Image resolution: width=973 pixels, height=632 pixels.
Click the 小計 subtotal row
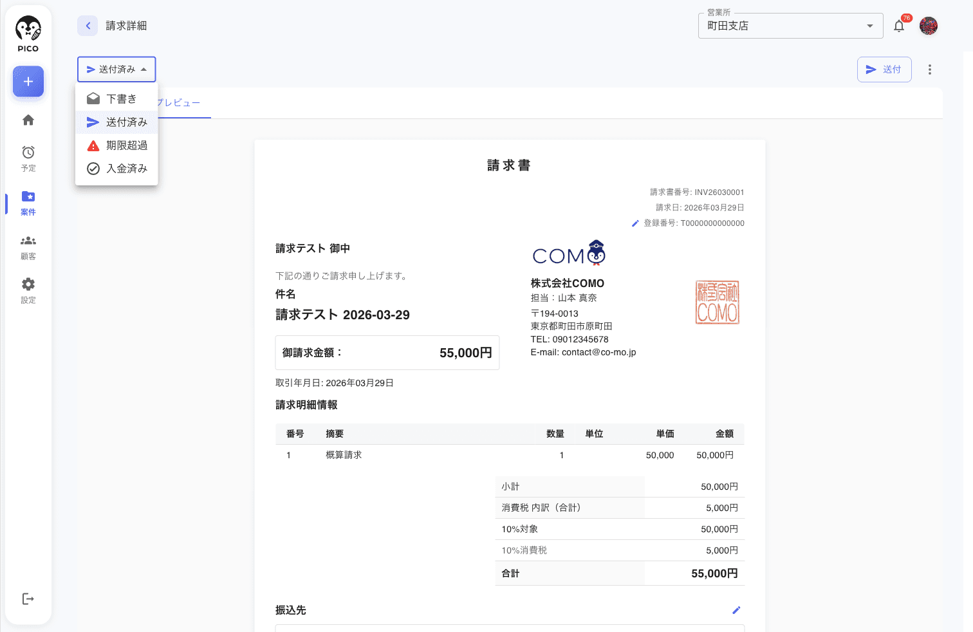pyautogui.click(x=620, y=487)
